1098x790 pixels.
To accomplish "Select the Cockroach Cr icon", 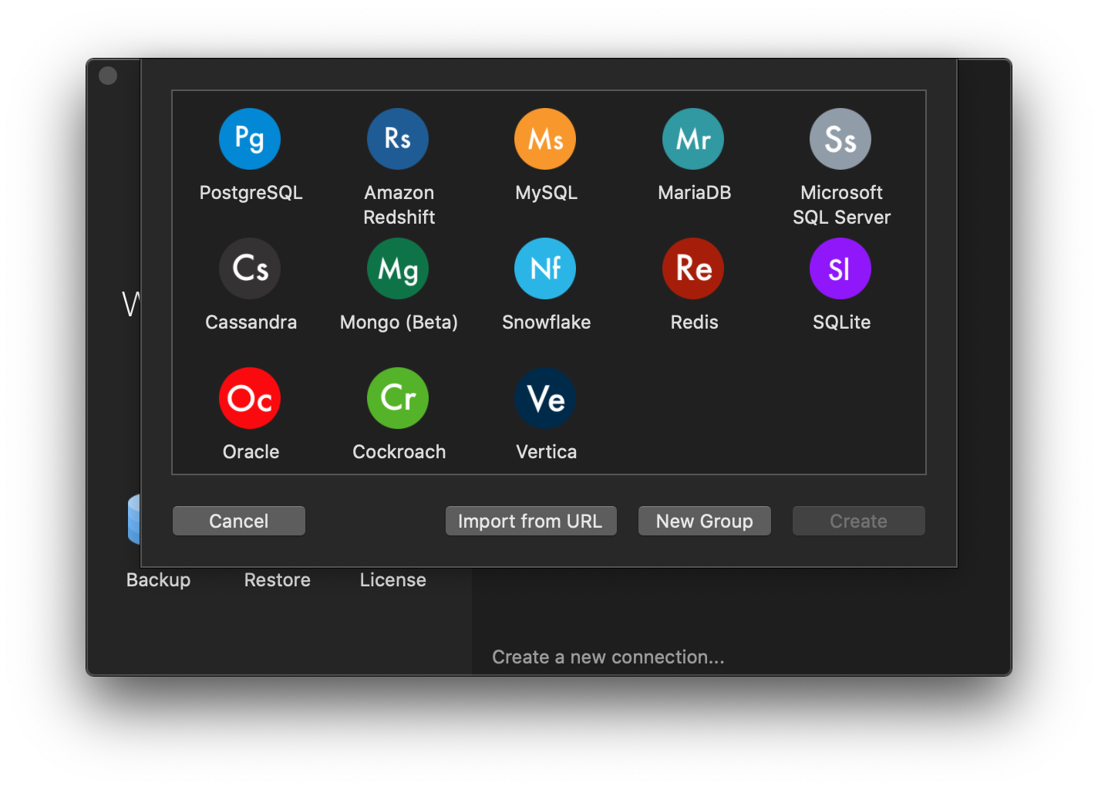I will [x=398, y=398].
